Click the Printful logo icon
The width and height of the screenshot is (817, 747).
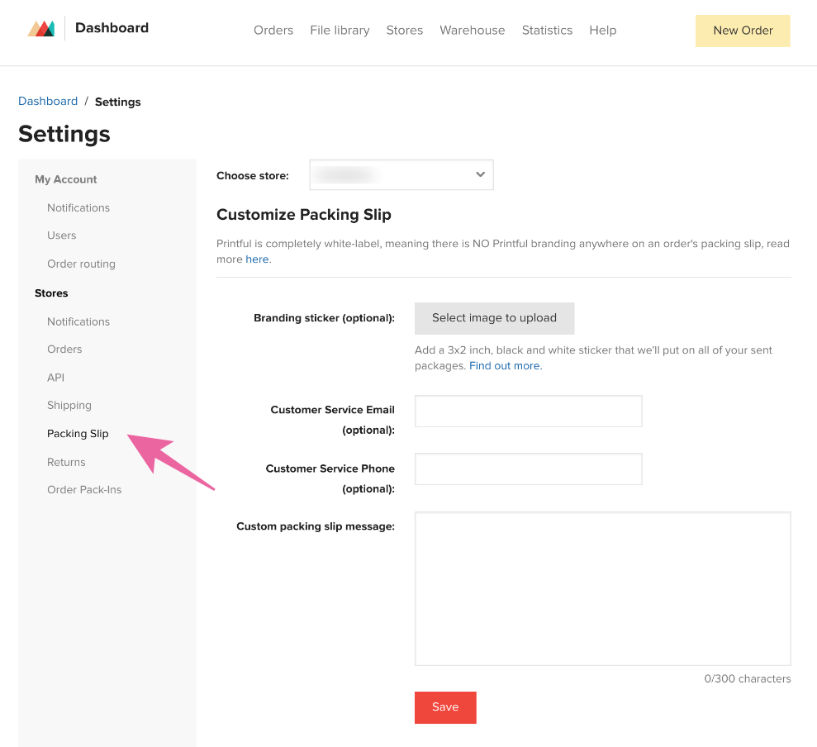tap(41, 29)
